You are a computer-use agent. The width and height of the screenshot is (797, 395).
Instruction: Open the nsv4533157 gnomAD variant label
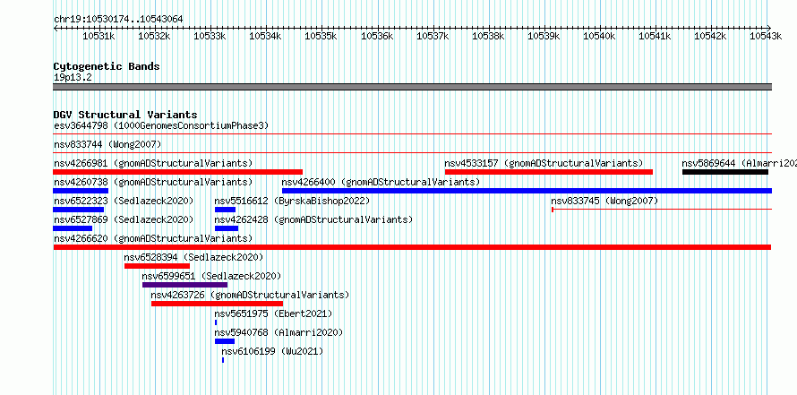click(x=544, y=163)
